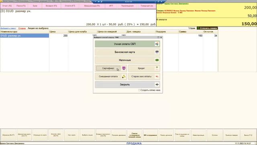Click the red Скидки link
The width and height of the screenshot is (257, 145).
(22, 28)
